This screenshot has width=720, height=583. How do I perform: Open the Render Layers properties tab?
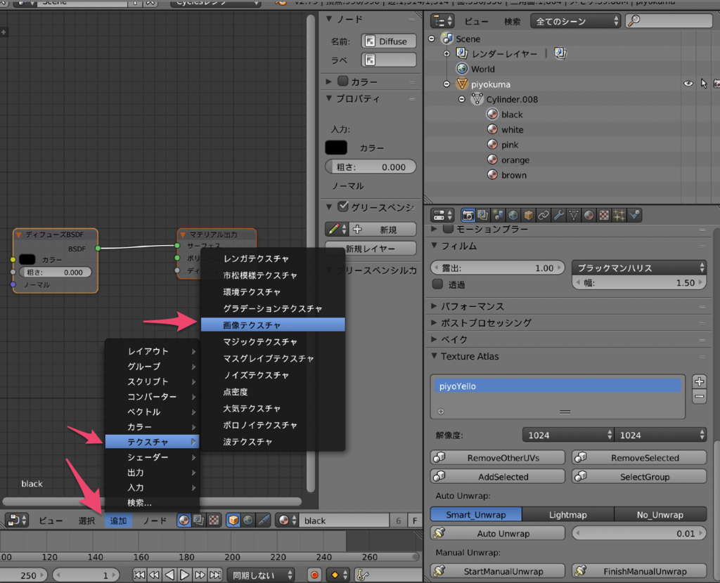[483, 215]
